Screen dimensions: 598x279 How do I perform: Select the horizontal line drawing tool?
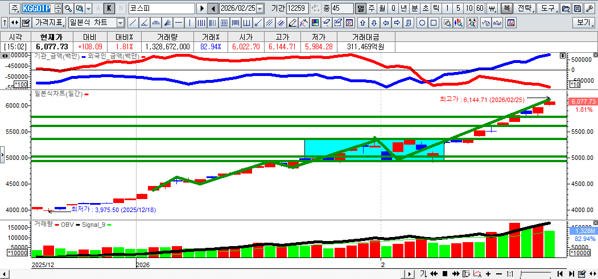tap(178, 23)
